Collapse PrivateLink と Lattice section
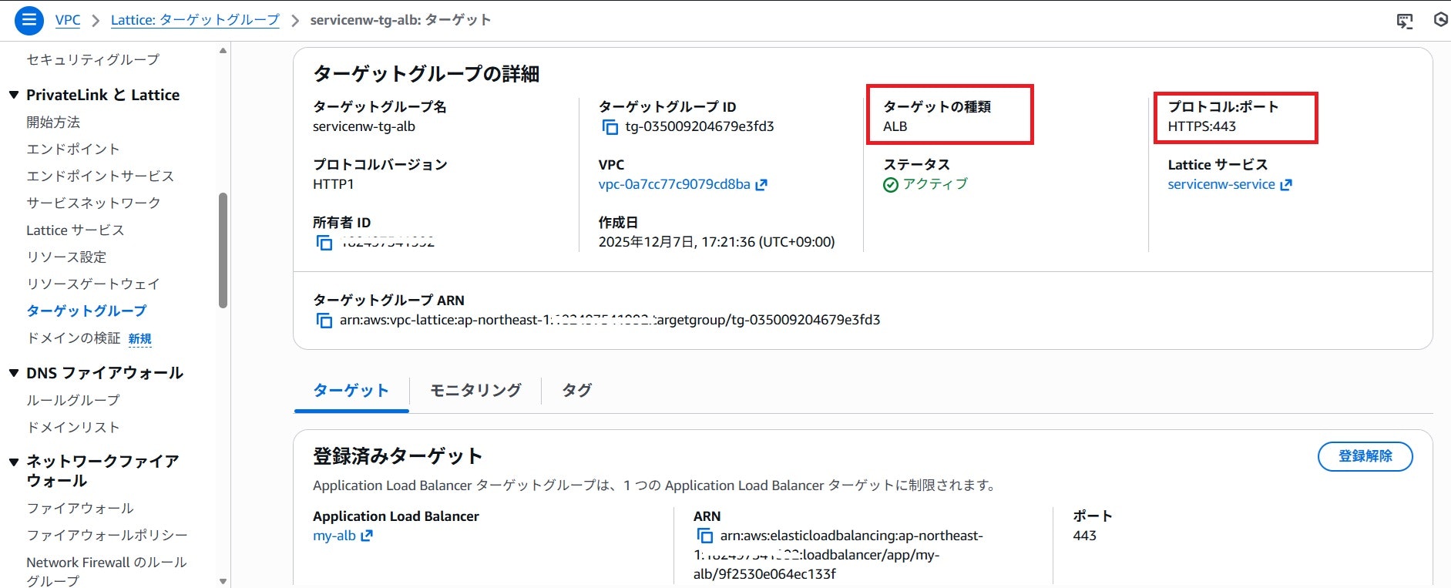 (14, 95)
